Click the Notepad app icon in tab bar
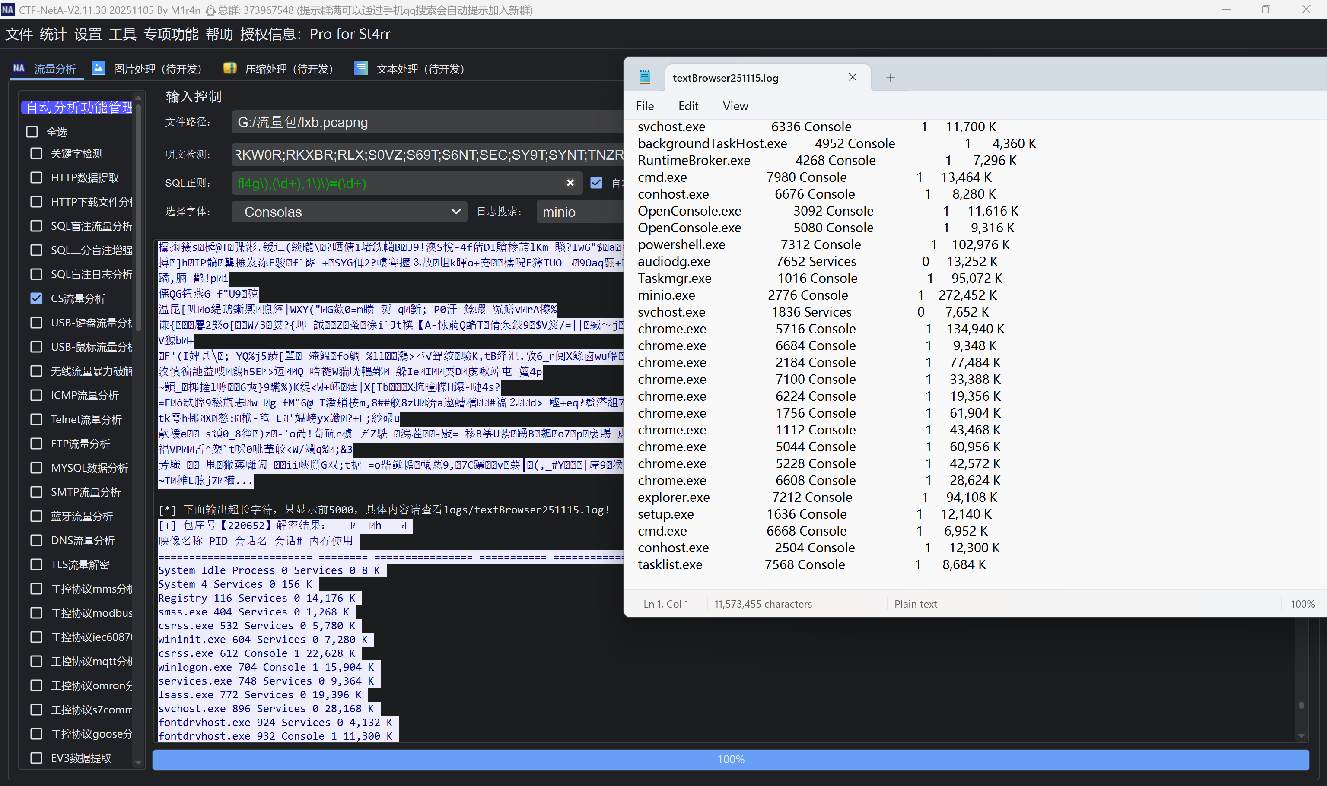Image resolution: width=1327 pixels, height=786 pixels. click(644, 77)
